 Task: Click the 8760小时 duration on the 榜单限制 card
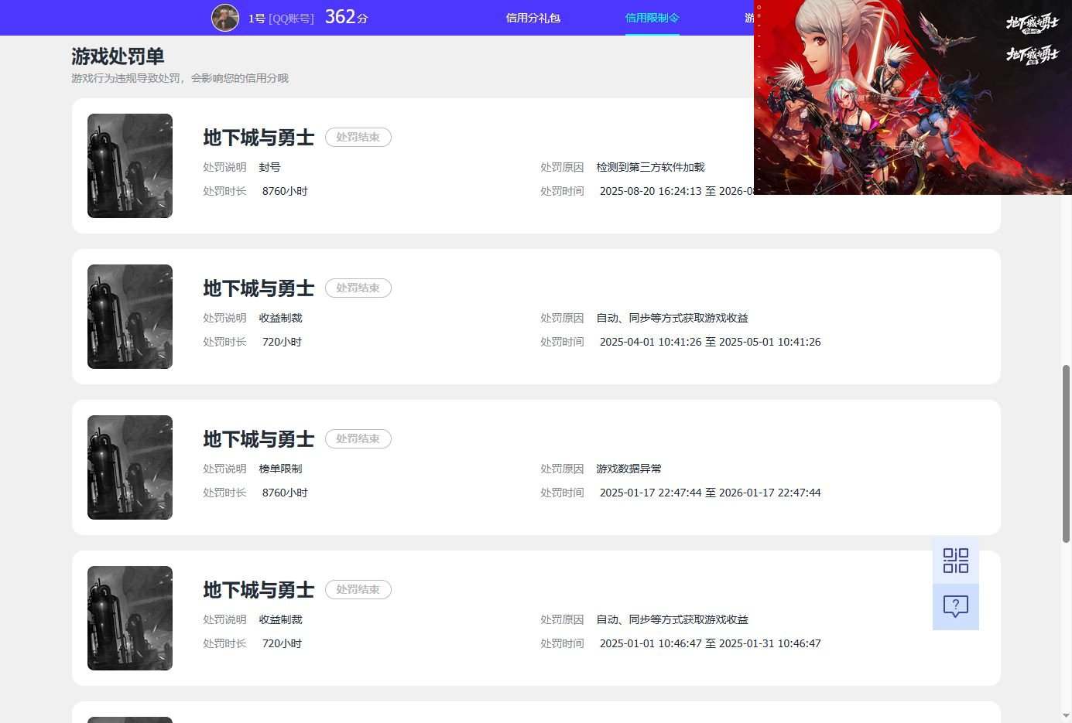click(x=285, y=493)
